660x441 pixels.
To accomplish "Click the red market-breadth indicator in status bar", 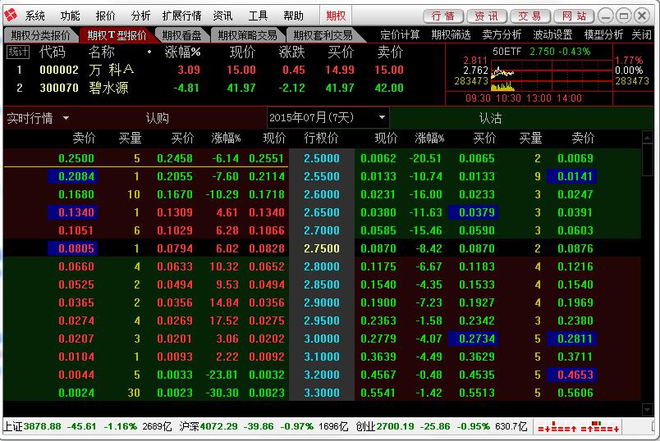I will point(556,427).
